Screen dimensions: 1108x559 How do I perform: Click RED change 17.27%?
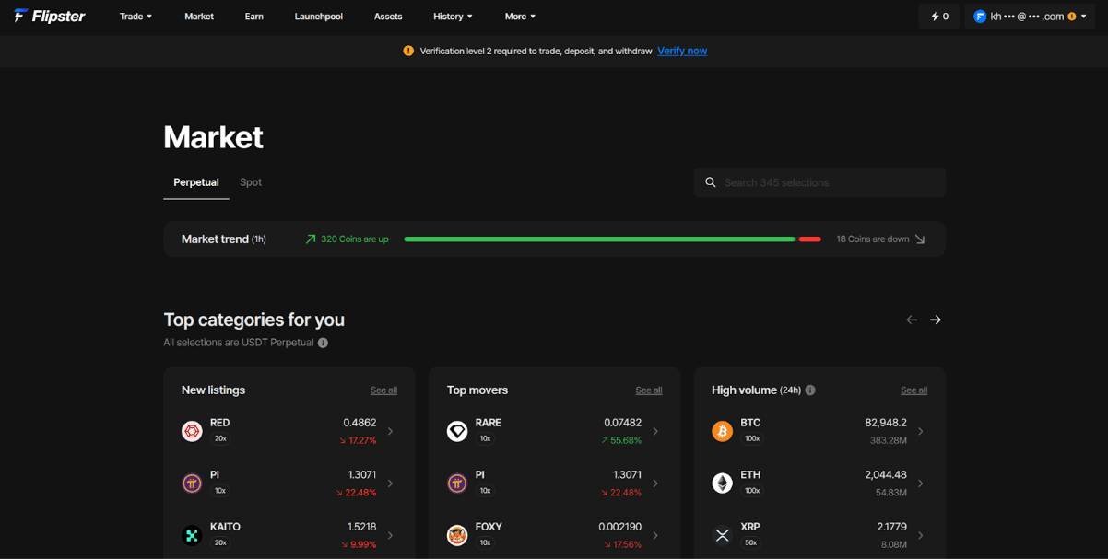click(x=357, y=440)
